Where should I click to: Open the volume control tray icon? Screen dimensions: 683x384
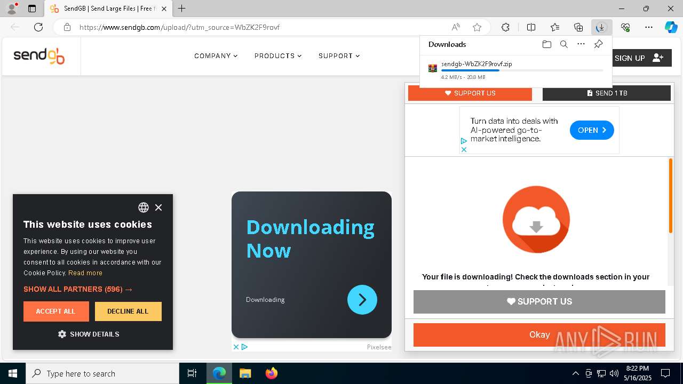click(614, 373)
